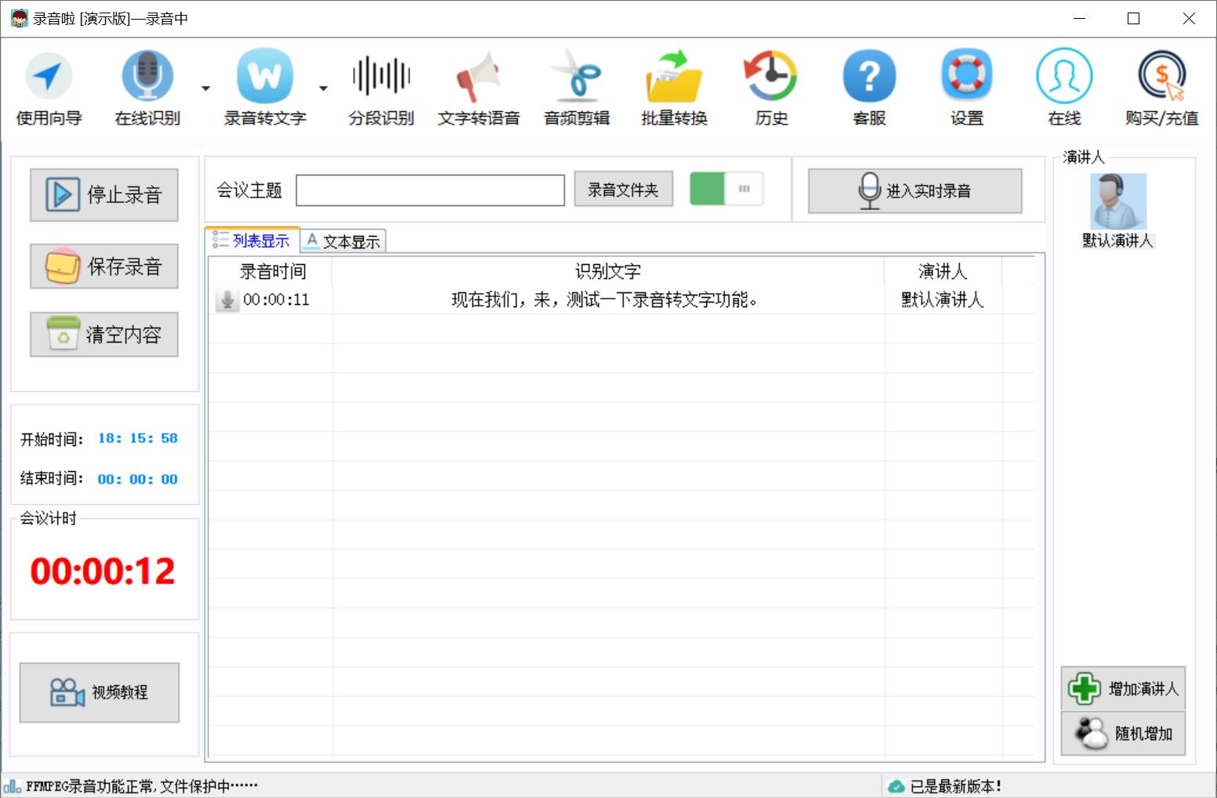Click the cloud icon beside 已是最新版本

896,786
